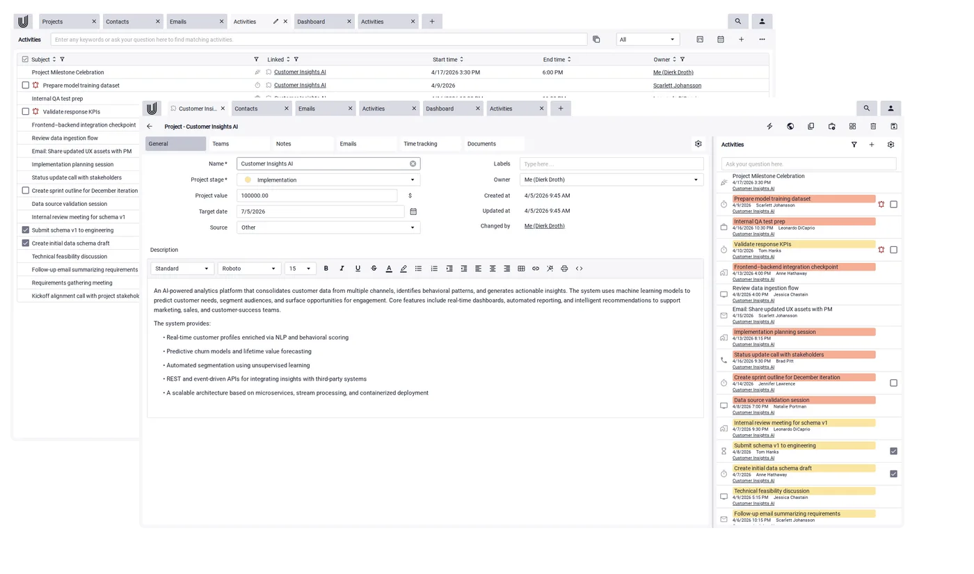Pick text font color in description editor
Image resolution: width=974 pixels, height=574 pixels.
tap(389, 269)
